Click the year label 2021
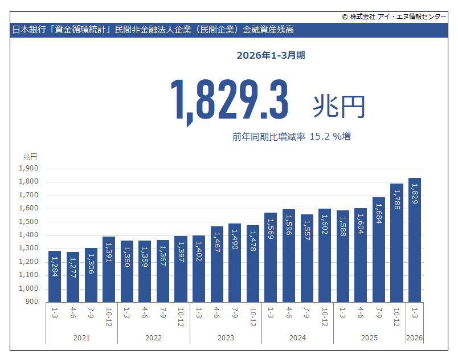 coord(82,337)
